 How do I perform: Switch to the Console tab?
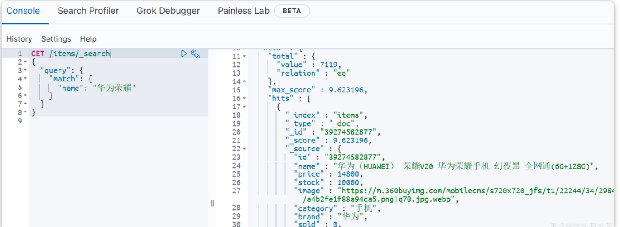click(23, 11)
